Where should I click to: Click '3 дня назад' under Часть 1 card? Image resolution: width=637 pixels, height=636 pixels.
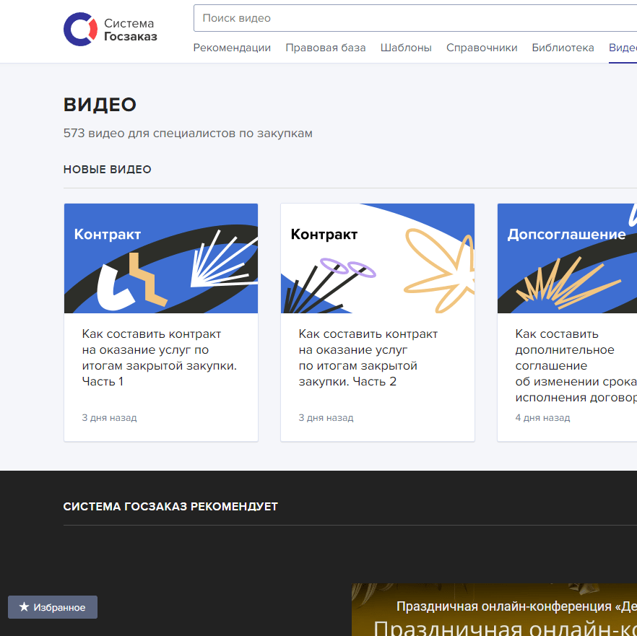[109, 417]
